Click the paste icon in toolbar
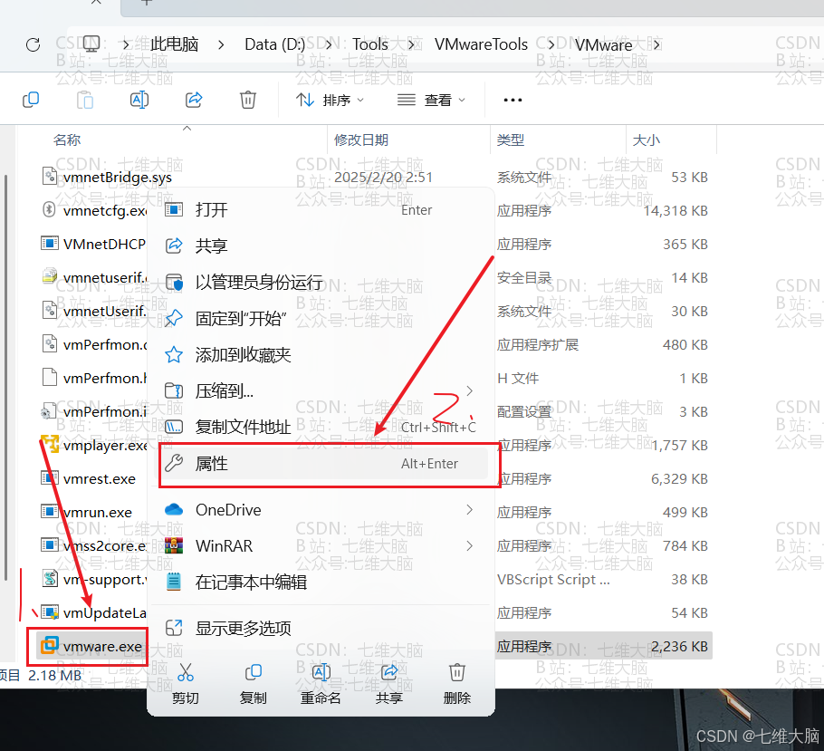 tap(85, 100)
